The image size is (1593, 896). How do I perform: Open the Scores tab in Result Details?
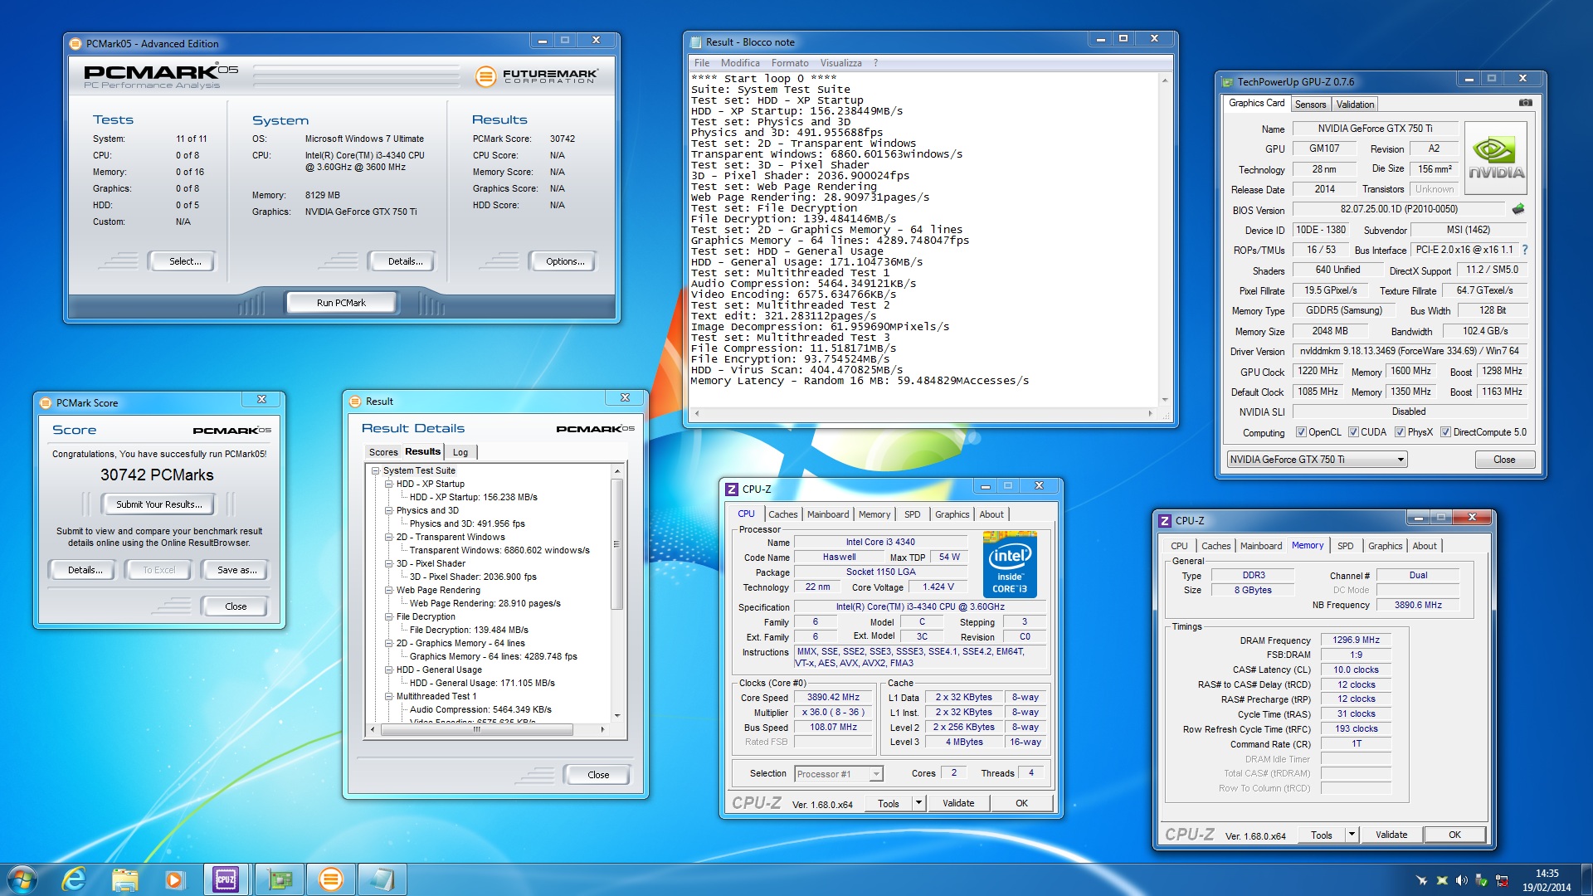383,452
